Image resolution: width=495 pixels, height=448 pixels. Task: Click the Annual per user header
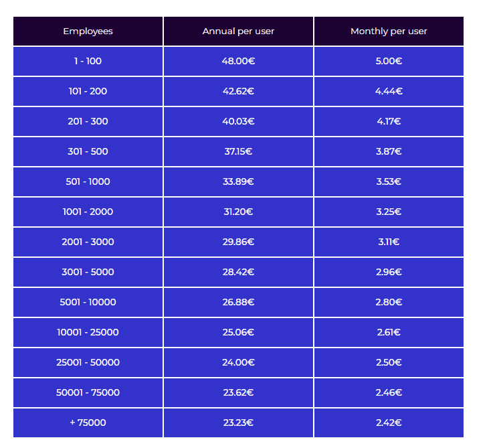pyautogui.click(x=238, y=31)
